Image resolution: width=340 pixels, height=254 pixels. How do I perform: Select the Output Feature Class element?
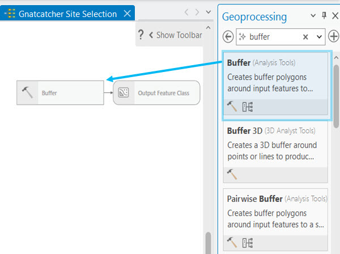(x=156, y=92)
